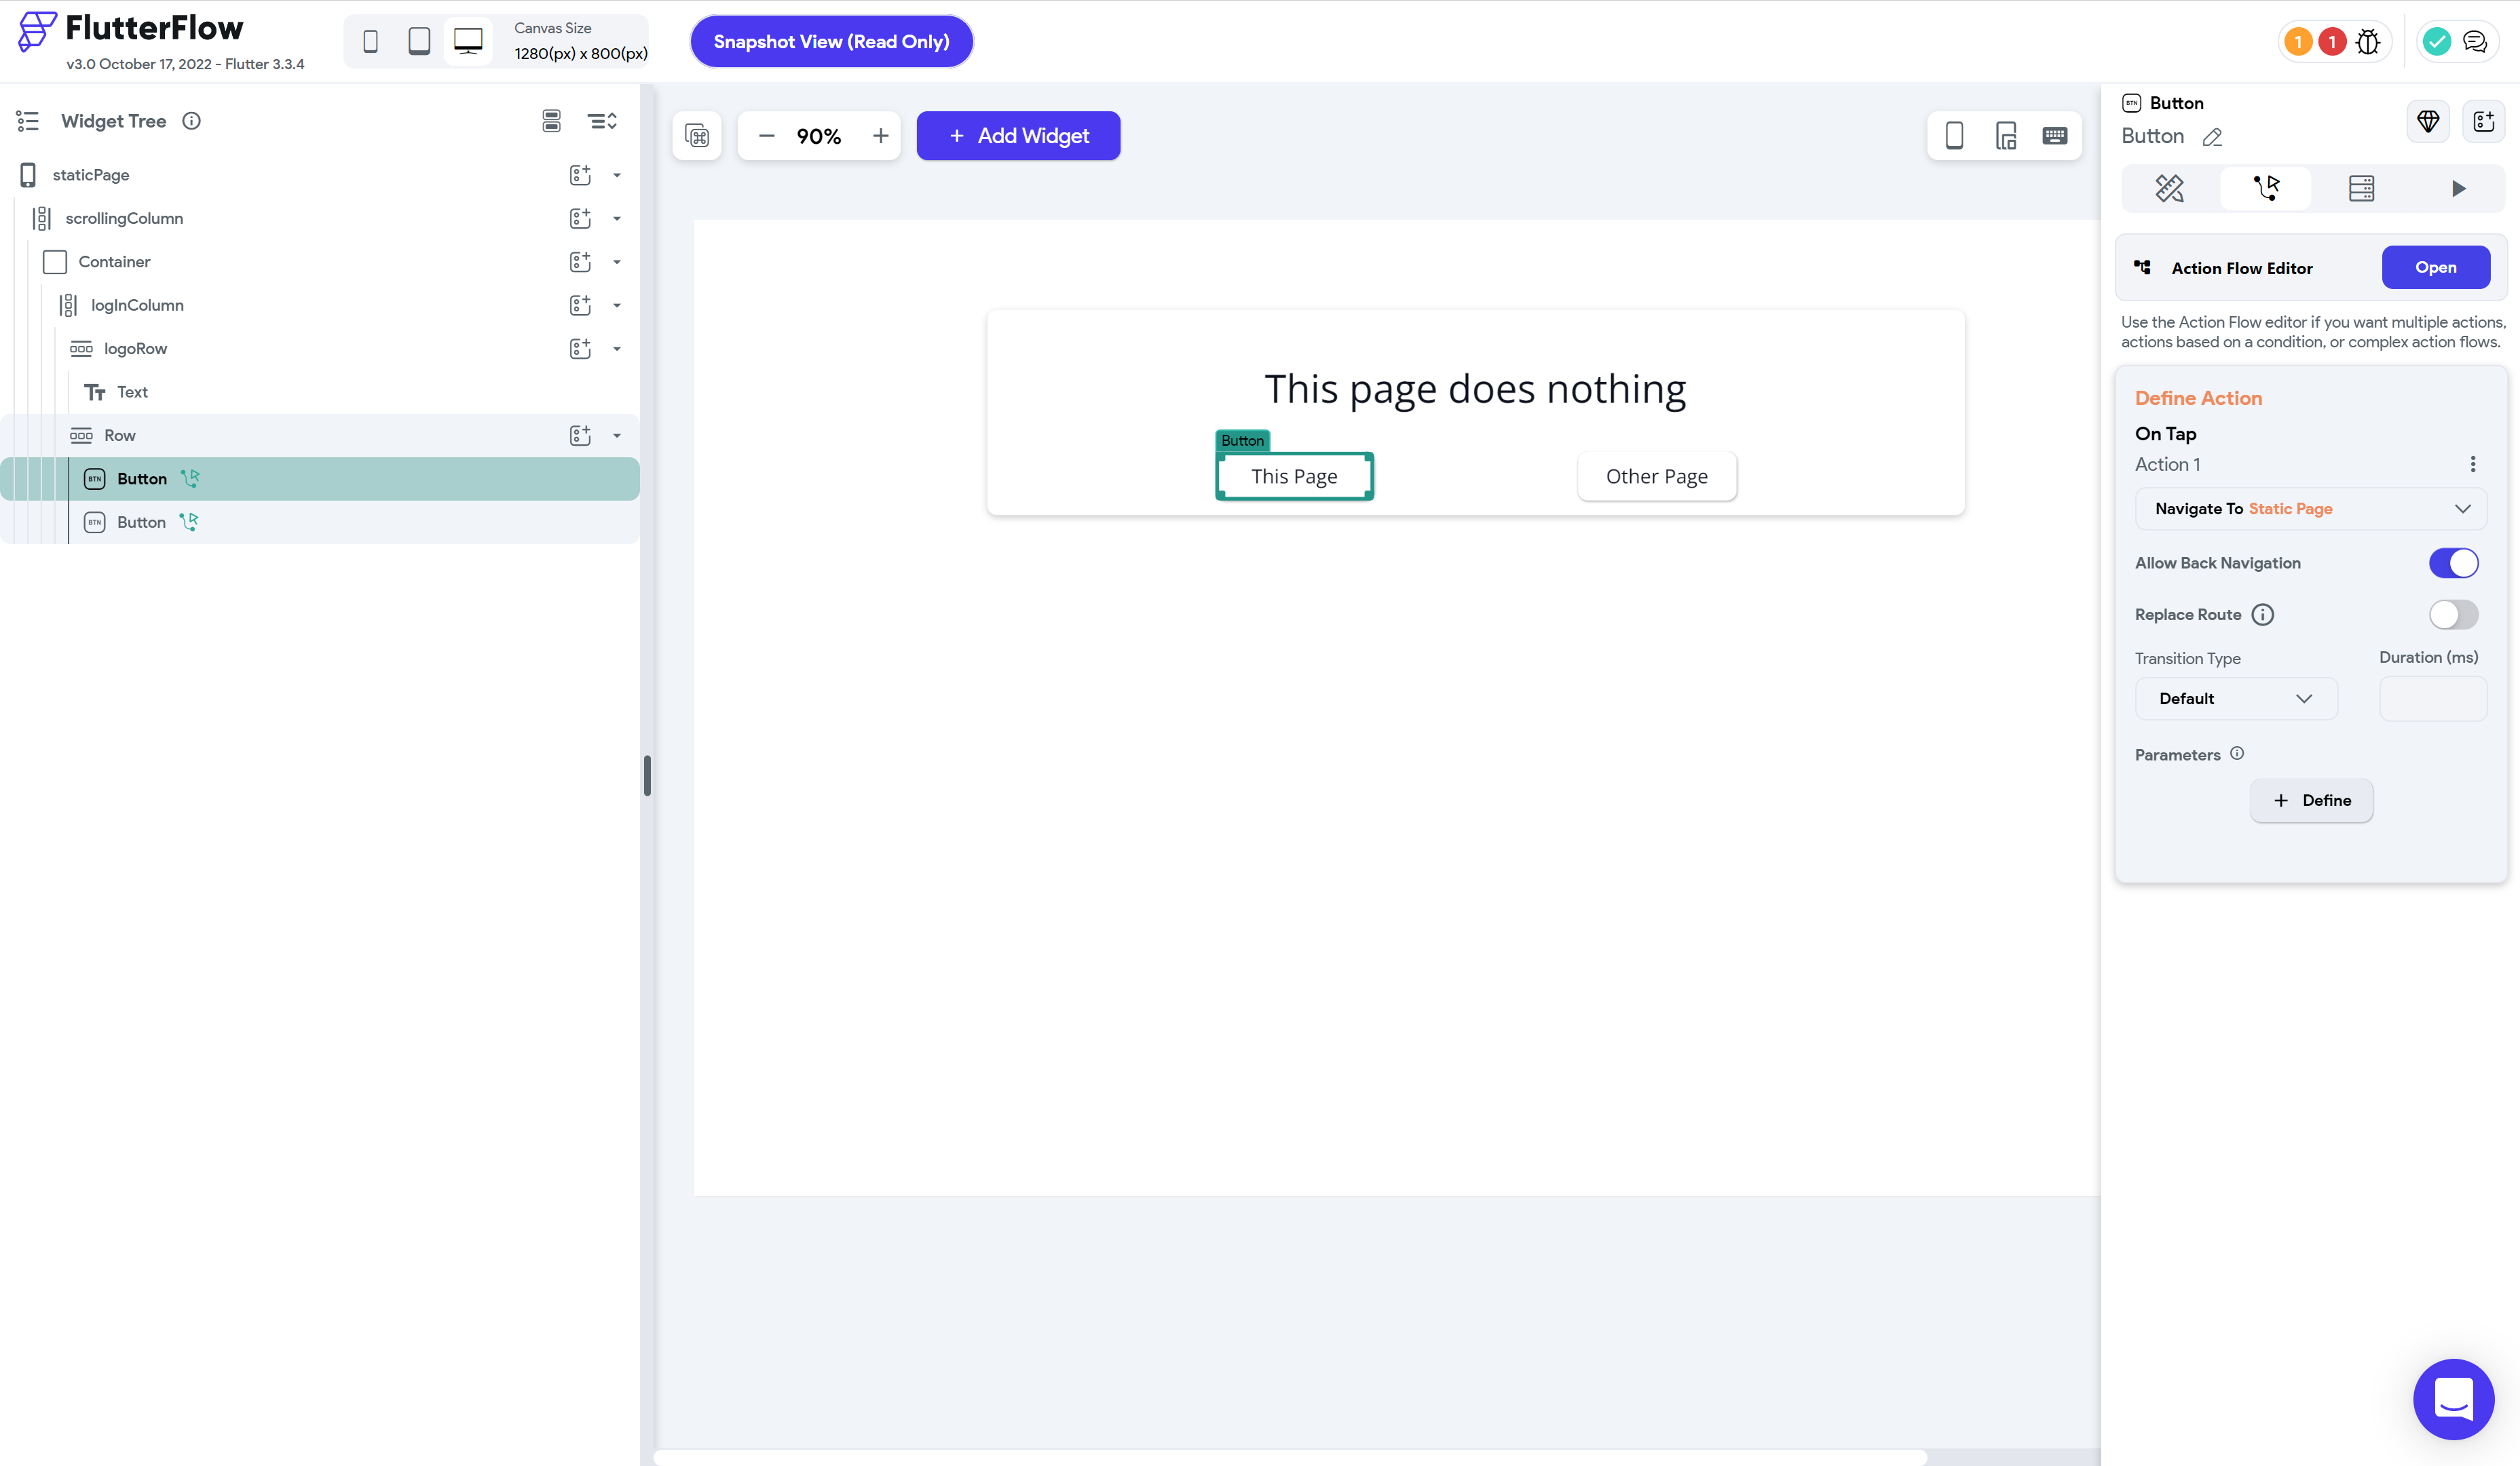The height and width of the screenshot is (1466, 2520).
Task: Click the green checkmark status icon
Action: (2437, 42)
